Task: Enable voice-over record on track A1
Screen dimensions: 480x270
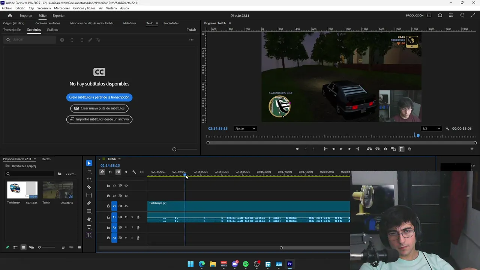Action: pyautogui.click(x=138, y=217)
